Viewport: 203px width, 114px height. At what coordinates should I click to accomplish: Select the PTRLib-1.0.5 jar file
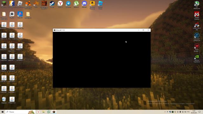pyautogui.click(x=12, y=99)
